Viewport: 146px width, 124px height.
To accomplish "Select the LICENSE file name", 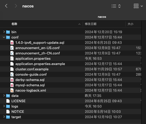I will click(18, 101).
